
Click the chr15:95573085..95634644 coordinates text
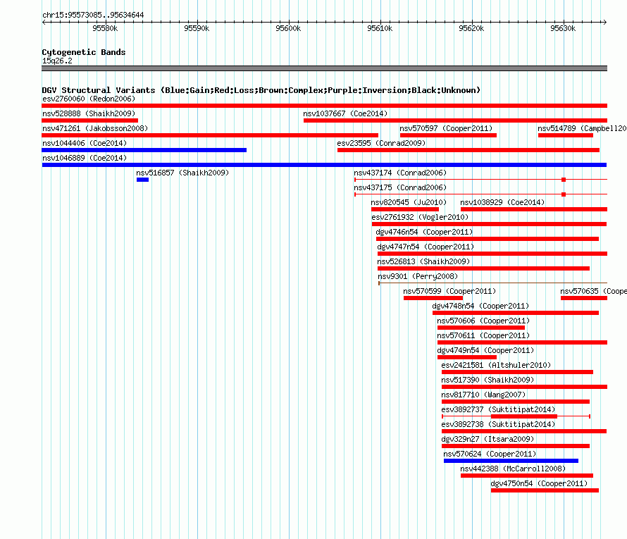93,15
